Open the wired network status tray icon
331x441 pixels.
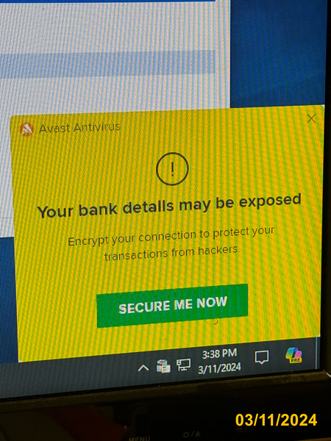pos(183,365)
